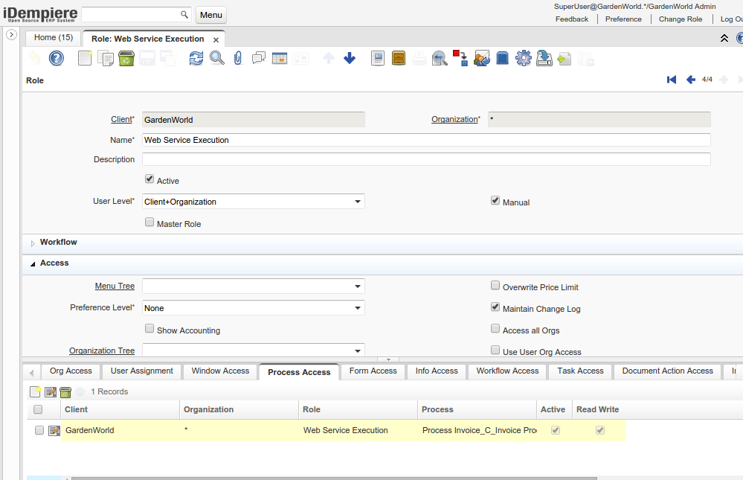The width and height of the screenshot is (743, 480).
Task: Tick the Access all Orgs checkbox
Action: click(x=495, y=329)
